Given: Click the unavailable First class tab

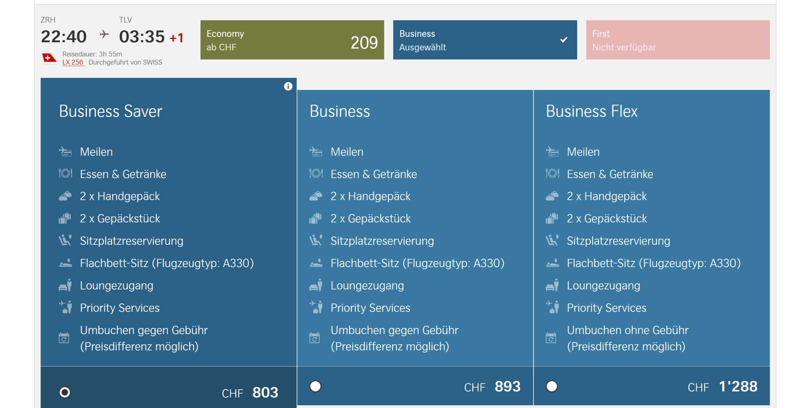Looking at the screenshot, I should [x=677, y=40].
